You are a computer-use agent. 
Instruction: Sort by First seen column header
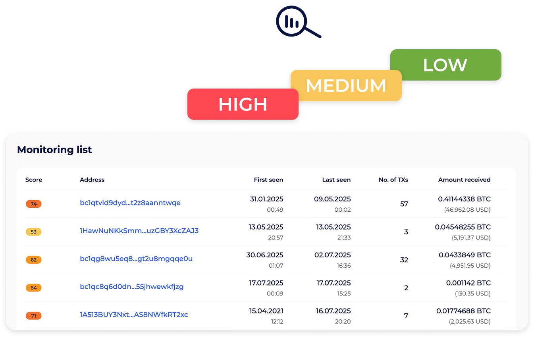[268, 180]
